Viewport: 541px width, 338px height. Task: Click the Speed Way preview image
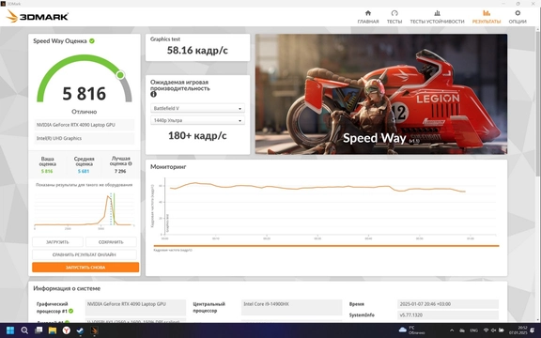pos(381,94)
